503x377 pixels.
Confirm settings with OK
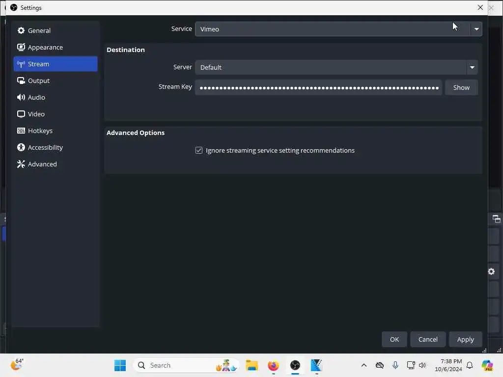coord(394,339)
